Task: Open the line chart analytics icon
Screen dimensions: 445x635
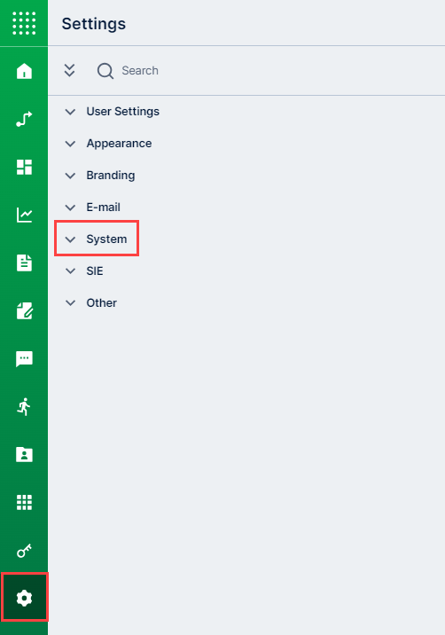Action: [x=24, y=215]
